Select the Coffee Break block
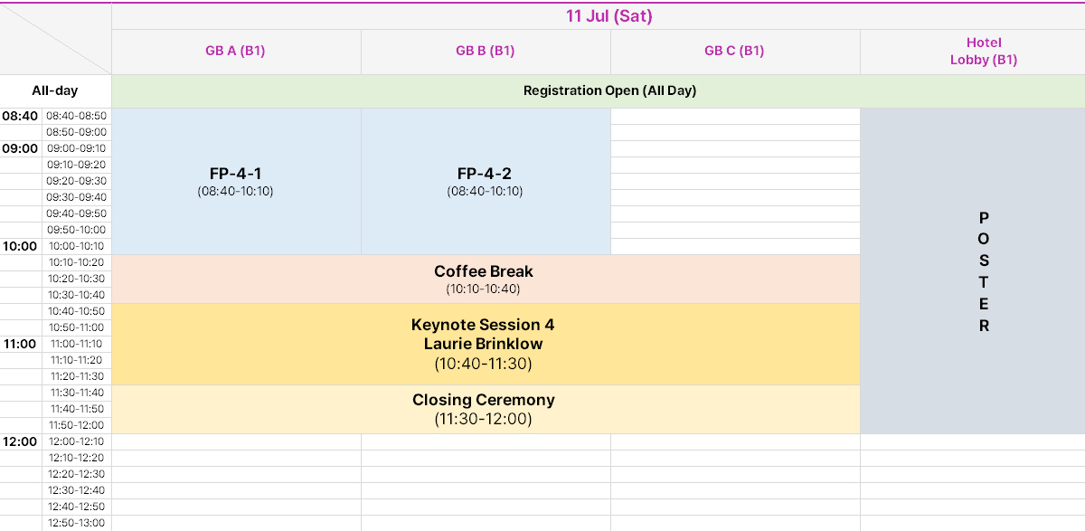The height and width of the screenshot is (531, 1085). pyautogui.click(x=486, y=280)
